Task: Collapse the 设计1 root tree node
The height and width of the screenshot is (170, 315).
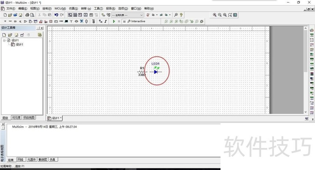Action: (x=4, y=40)
